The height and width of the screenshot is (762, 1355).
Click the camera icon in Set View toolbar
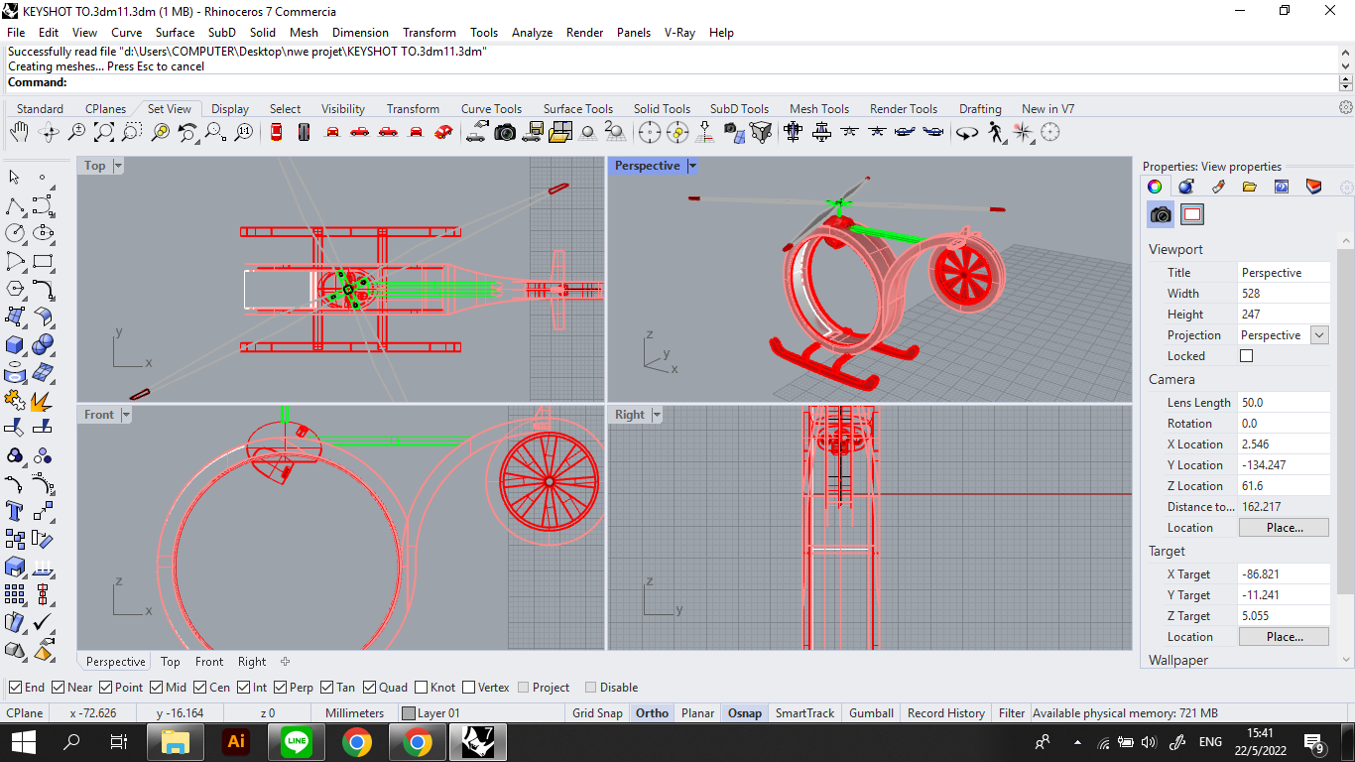tap(505, 132)
